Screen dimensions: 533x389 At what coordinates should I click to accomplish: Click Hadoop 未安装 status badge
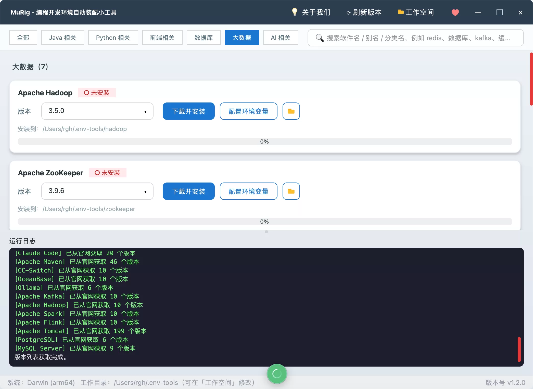97,93
